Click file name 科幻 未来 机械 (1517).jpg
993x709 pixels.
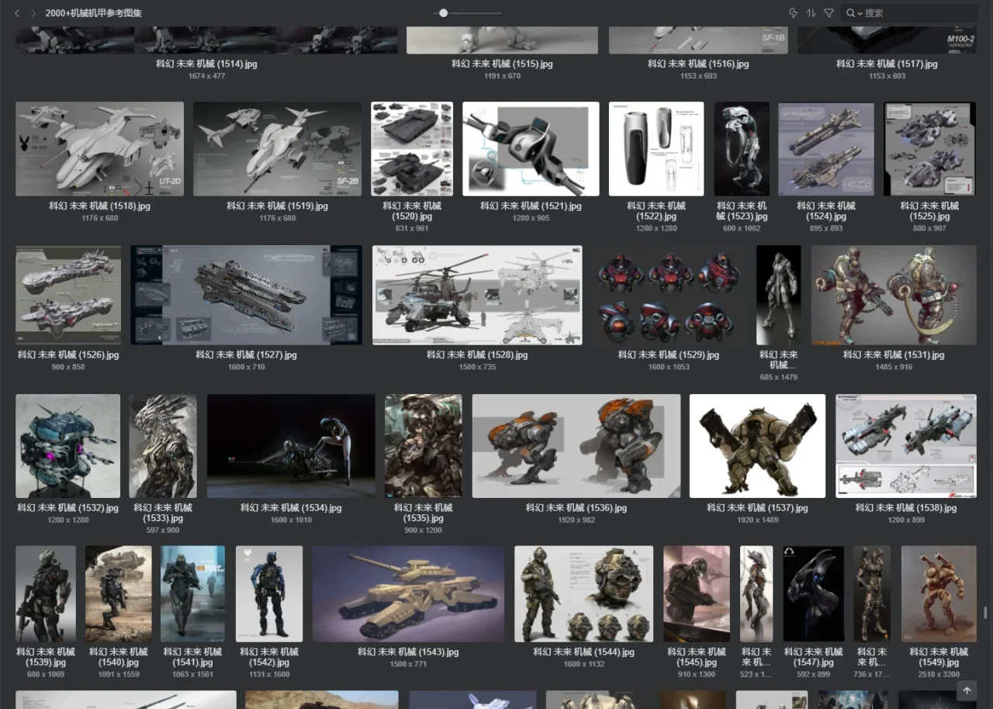pos(887,64)
